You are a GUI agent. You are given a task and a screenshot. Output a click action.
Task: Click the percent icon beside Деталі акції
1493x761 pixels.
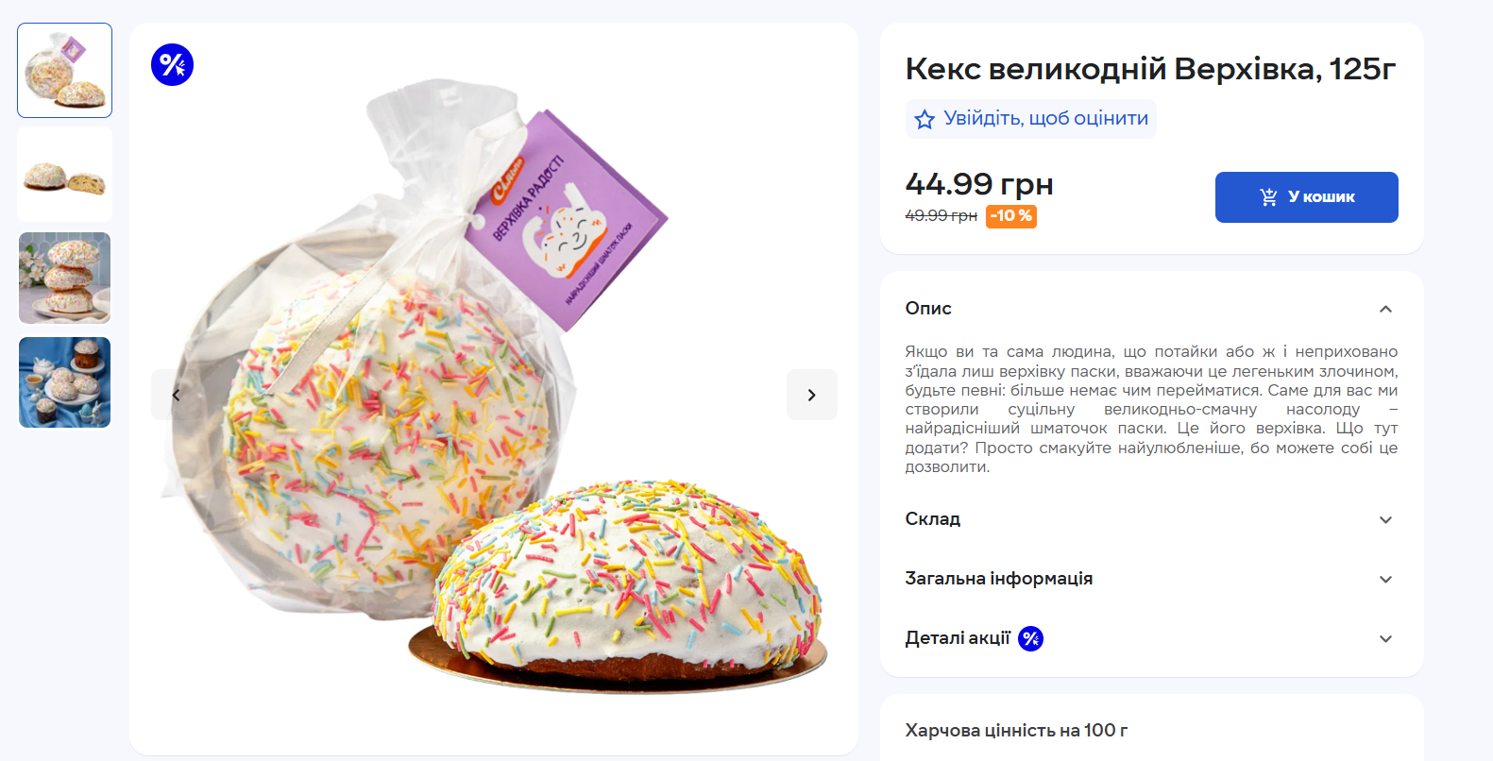point(1030,639)
